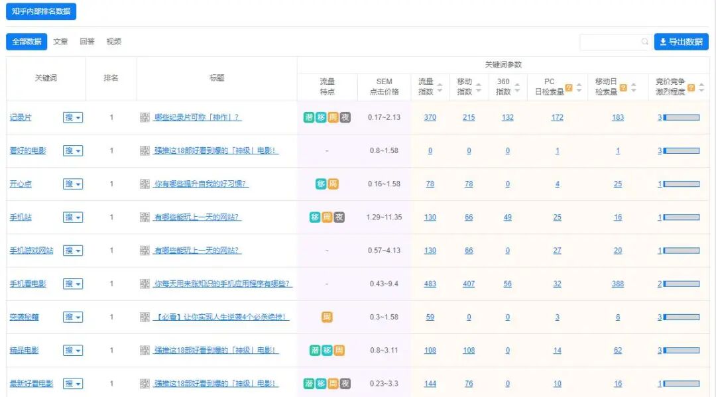This screenshot has height=397, width=716.
Task: Select the 全部数据 tab
Action: pyautogui.click(x=27, y=42)
